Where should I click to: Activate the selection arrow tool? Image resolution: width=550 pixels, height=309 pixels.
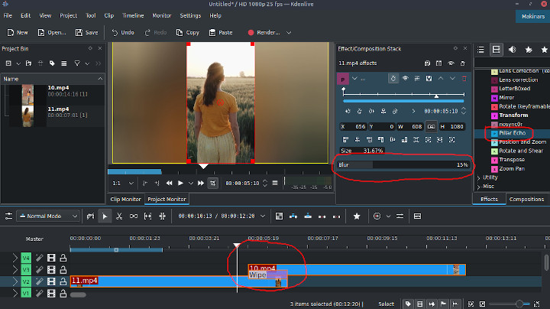click(x=105, y=216)
